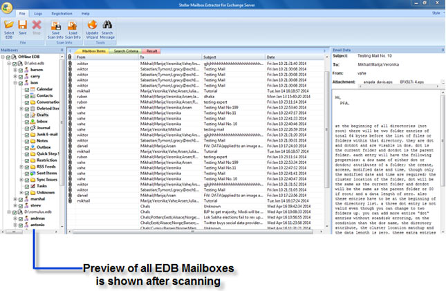Select the Deleted Items trash icon

(33, 109)
